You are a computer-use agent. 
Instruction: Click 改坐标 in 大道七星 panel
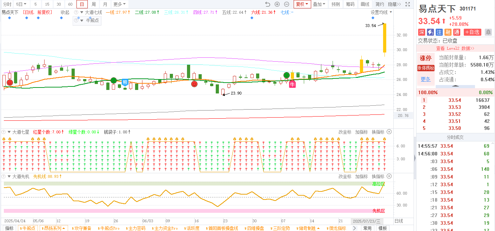pyautogui.click(x=345, y=132)
